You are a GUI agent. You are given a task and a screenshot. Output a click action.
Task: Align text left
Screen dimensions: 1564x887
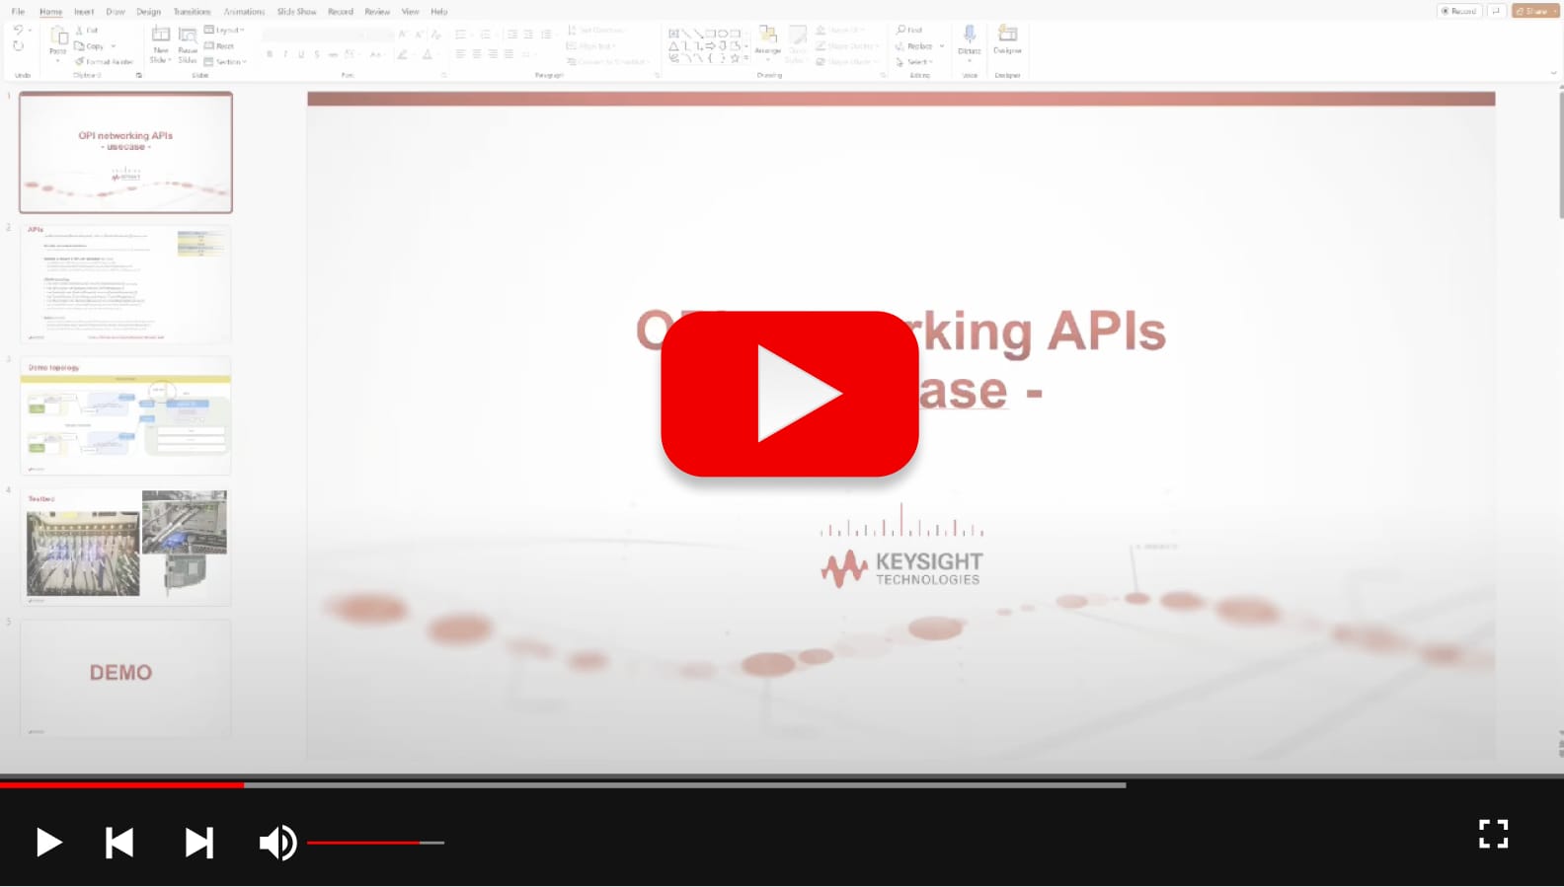click(460, 54)
